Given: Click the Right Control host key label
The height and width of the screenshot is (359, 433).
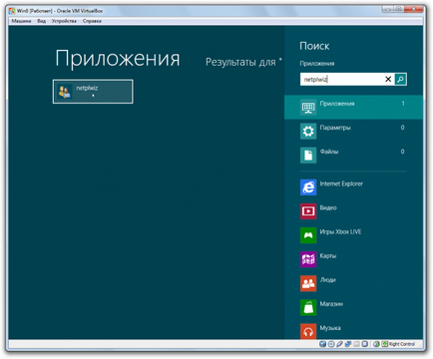Looking at the screenshot, I should (x=402, y=344).
